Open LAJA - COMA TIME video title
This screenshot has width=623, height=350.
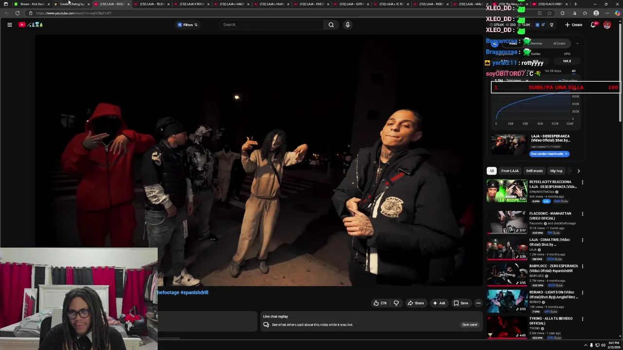point(550,242)
